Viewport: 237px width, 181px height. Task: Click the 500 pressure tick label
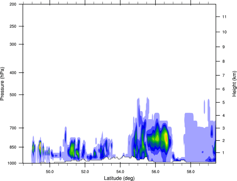click(13, 95)
